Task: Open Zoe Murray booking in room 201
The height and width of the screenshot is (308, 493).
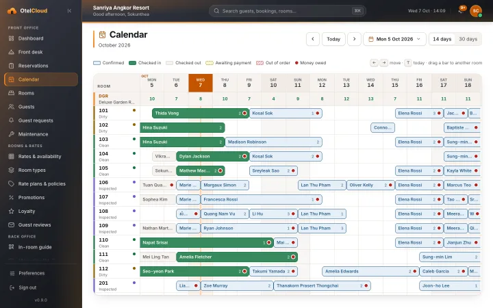Action: pyautogui.click(x=237, y=285)
